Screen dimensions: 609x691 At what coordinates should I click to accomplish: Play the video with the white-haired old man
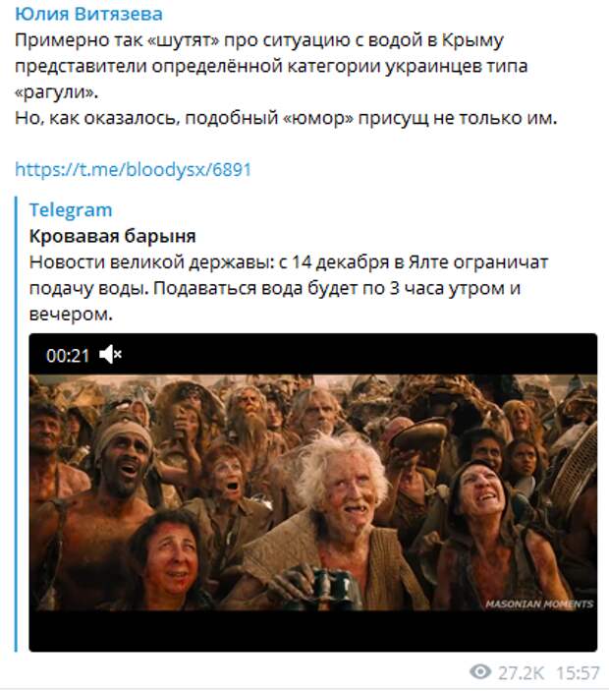click(x=313, y=492)
